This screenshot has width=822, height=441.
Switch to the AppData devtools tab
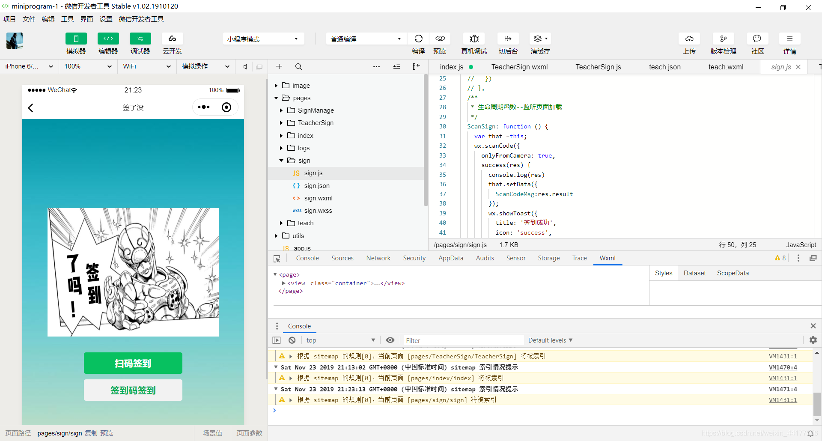tap(450, 258)
